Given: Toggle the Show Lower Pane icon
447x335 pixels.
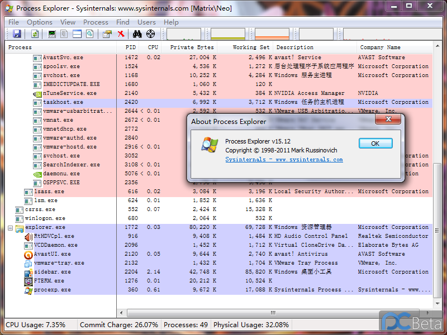Looking at the screenshot, I should click(77, 34).
